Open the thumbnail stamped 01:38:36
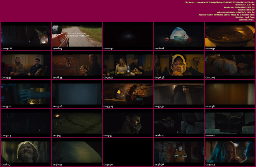The image size is (256, 167). tap(179, 152)
